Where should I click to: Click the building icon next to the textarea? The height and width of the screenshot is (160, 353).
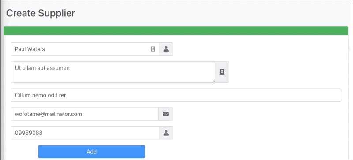222,72
